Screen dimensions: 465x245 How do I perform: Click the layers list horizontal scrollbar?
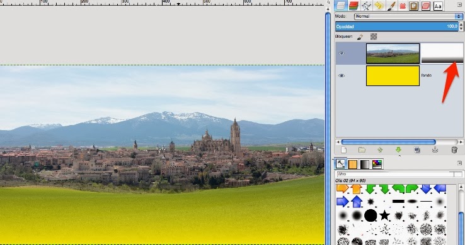[389, 142]
